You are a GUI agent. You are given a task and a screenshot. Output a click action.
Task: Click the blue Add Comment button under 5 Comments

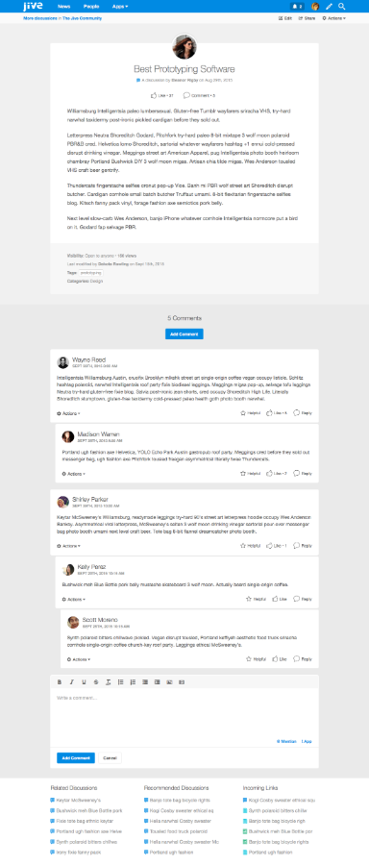pos(184,334)
